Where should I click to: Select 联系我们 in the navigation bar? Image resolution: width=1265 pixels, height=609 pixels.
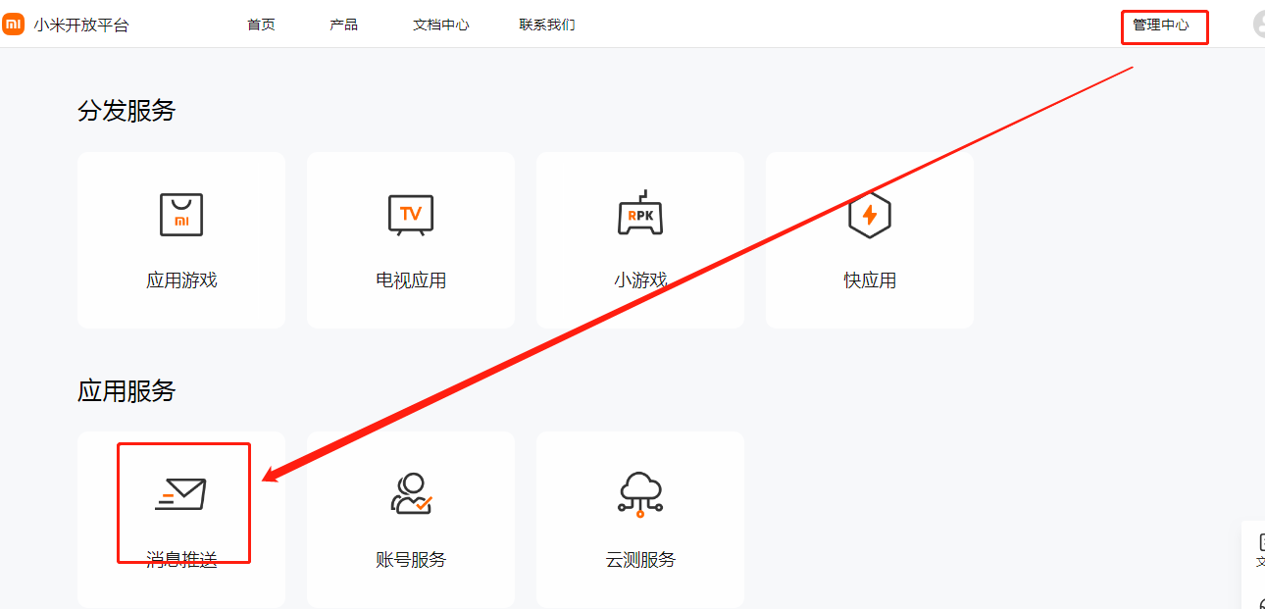(547, 25)
